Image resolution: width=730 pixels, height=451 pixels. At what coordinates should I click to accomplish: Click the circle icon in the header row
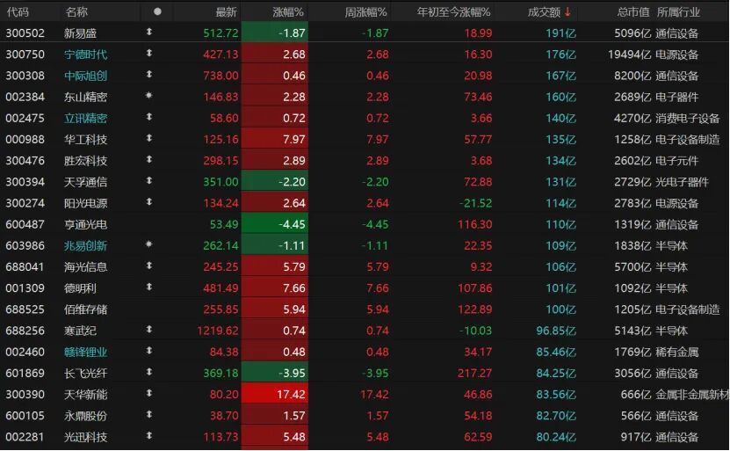[x=157, y=11]
